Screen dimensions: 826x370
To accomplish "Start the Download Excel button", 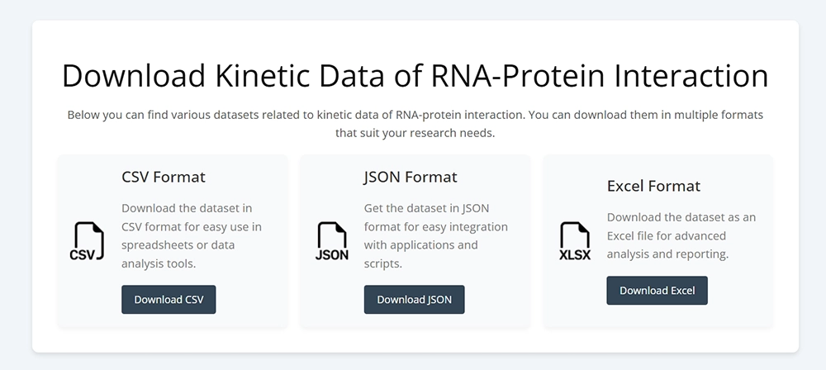I will (657, 291).
